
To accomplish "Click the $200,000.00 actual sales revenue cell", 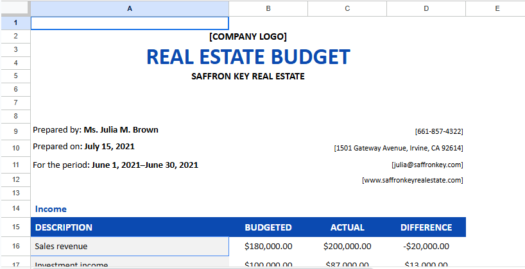I will [347, 246].
